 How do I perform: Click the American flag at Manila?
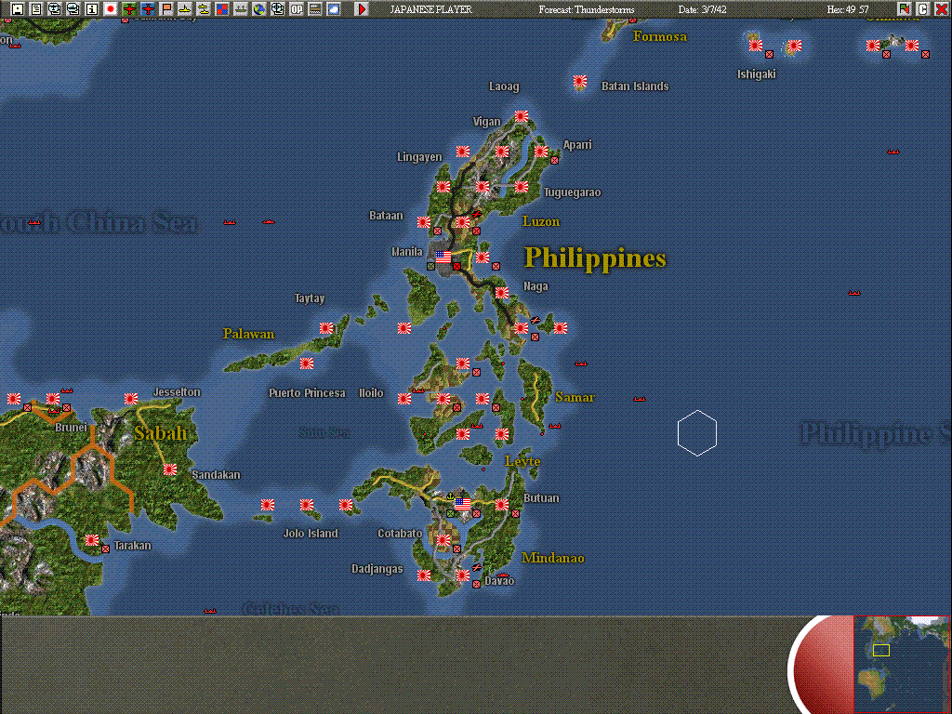[x=443, y=257]
